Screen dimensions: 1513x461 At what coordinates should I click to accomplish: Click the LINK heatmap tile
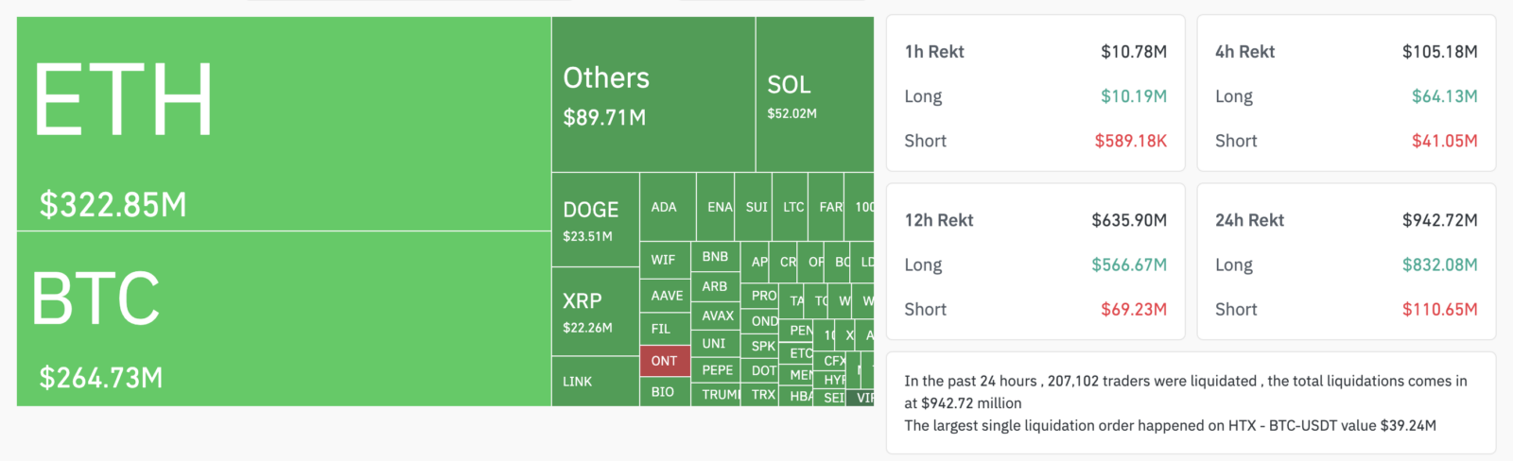(596, 382)
